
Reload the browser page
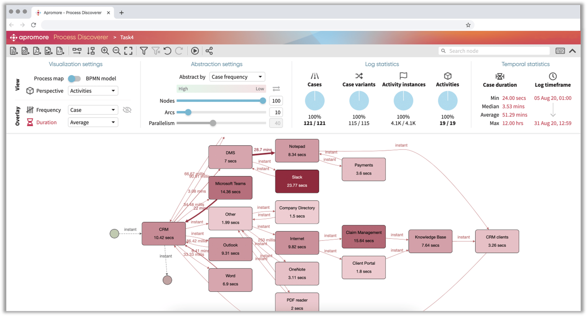pyautogui.click(x=34, y=25)
